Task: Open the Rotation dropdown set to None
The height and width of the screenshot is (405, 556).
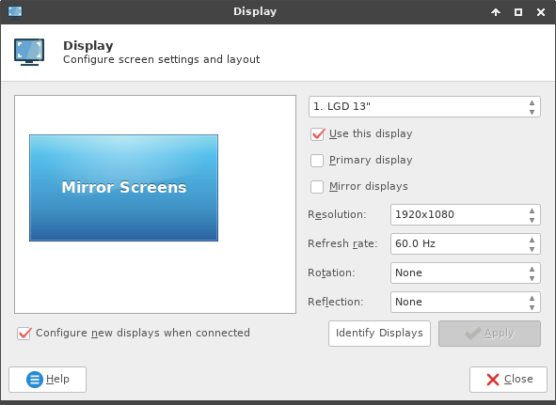Action: point(466,273)
